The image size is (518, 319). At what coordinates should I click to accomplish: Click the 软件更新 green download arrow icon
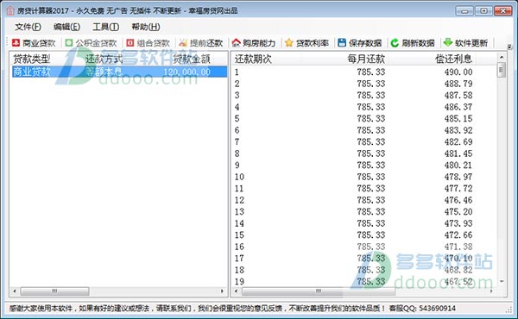click(447, 42)
